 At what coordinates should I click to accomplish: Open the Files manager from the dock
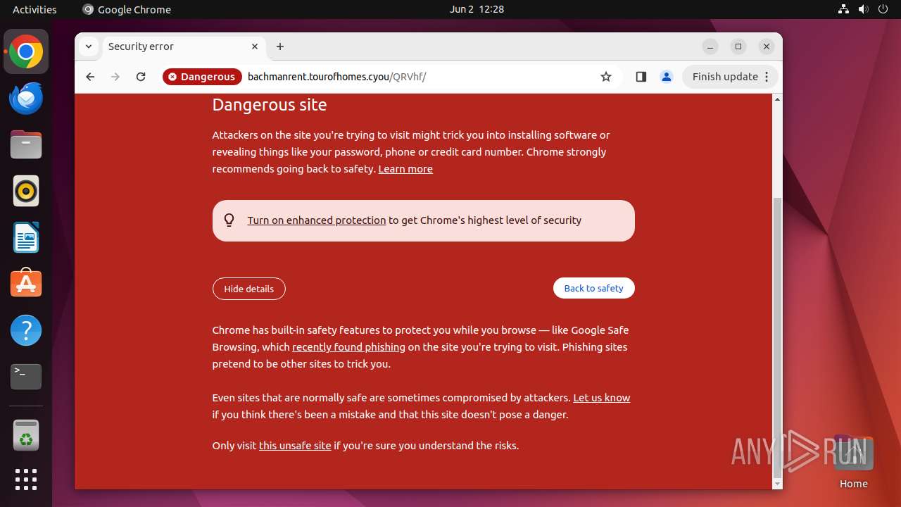(26, 145)
